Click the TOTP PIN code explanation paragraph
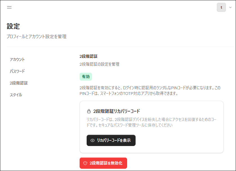Screen dimensions: 236x171 (150, 91)
